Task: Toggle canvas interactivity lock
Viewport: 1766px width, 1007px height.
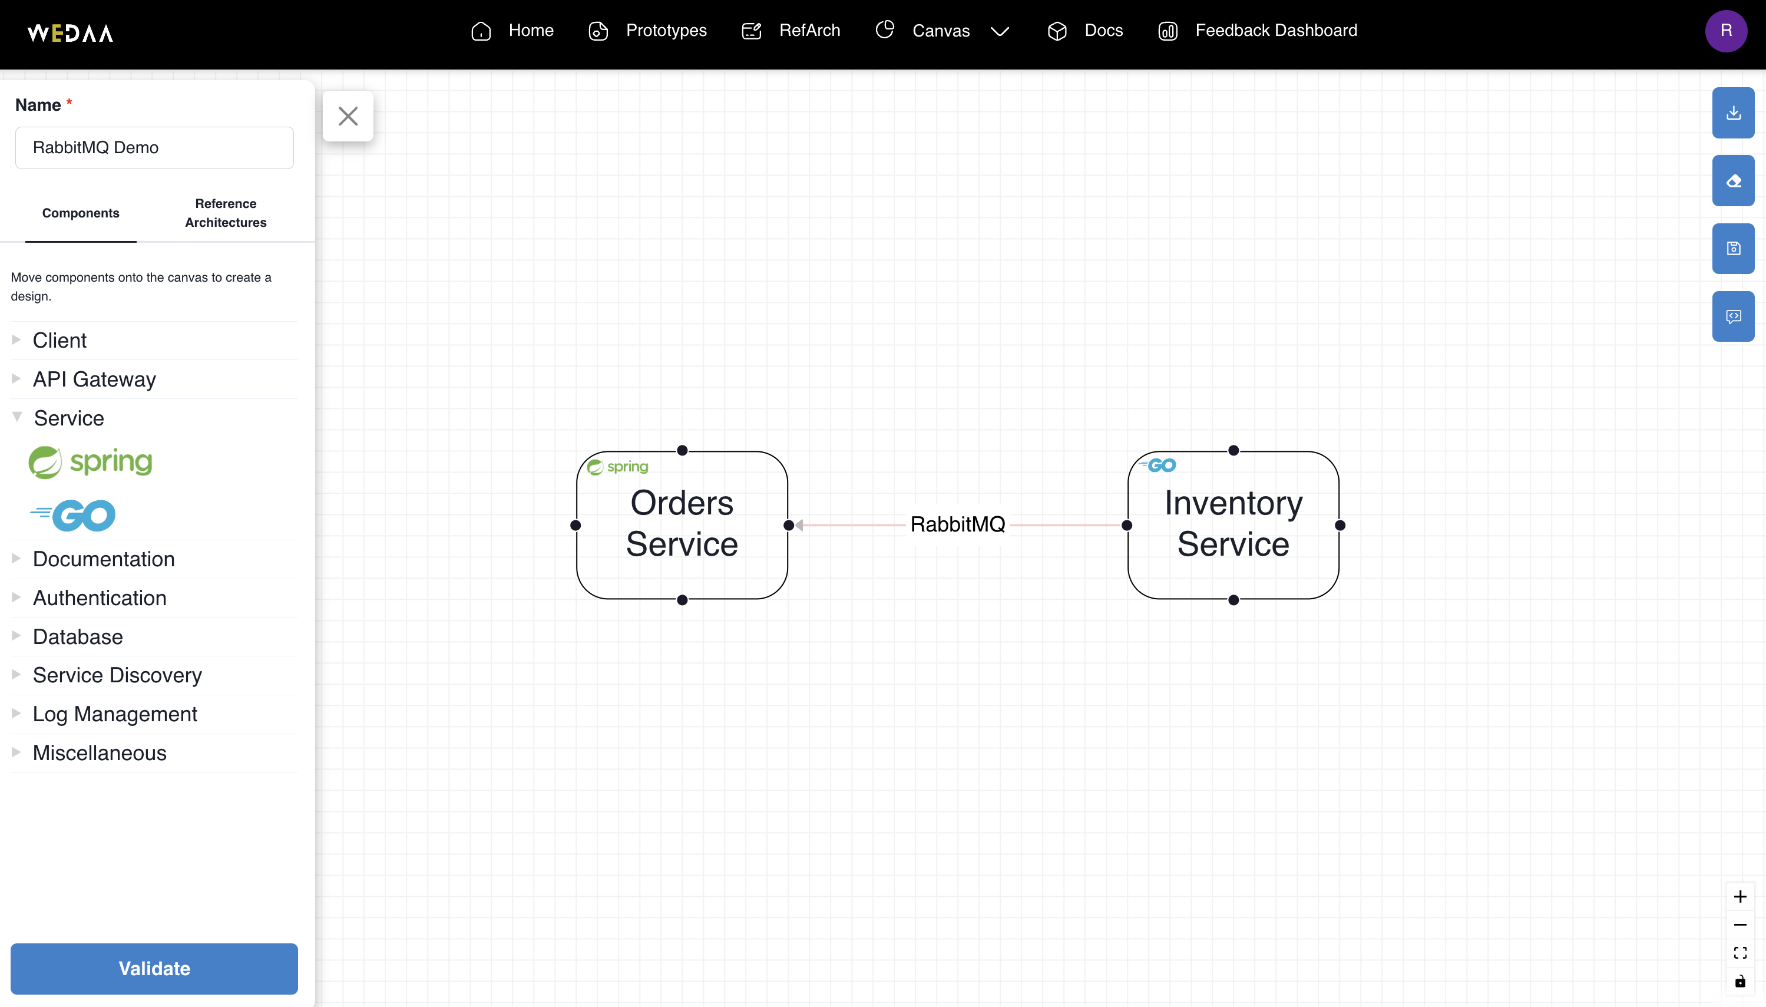Action: [x=1739, y=982]
